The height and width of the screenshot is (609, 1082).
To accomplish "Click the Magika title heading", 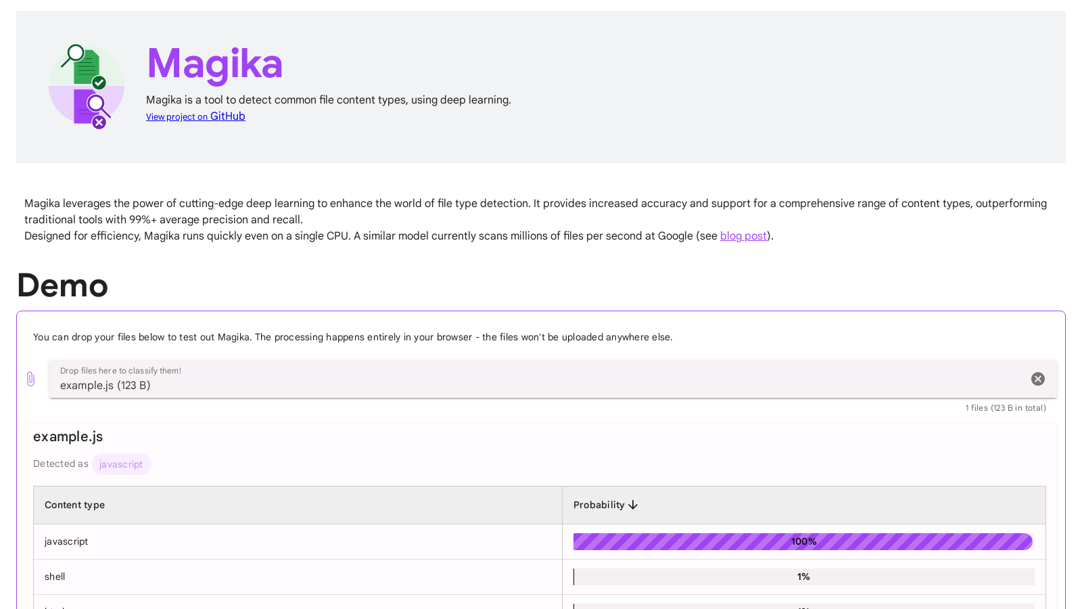I will pyautogui.click(x=214, y=64).
